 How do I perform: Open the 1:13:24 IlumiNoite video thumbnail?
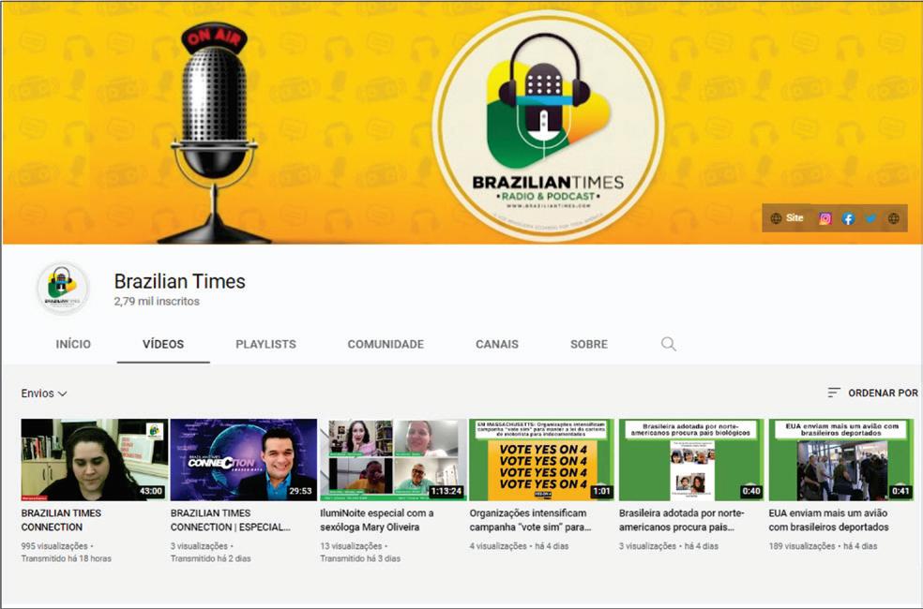pyautogui.click(x=393, y=460)
